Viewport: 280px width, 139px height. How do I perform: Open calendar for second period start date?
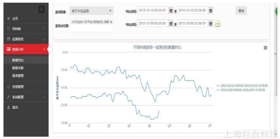tap(171, 24)
